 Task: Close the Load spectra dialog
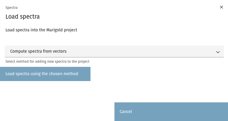221,7
